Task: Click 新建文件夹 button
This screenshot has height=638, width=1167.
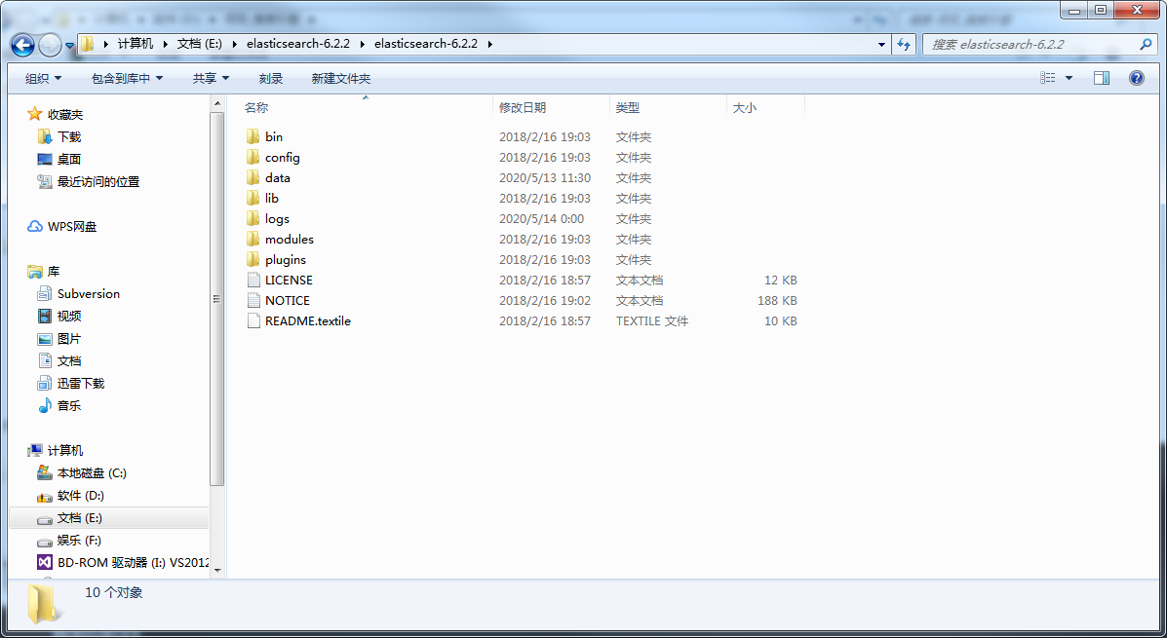Action: 341,78
